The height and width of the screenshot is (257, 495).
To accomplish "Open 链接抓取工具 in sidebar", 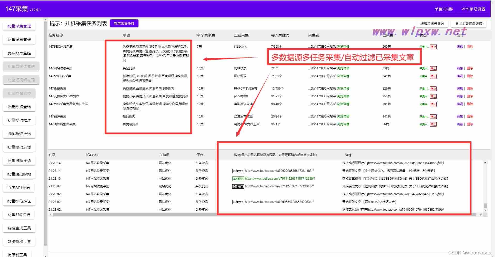I will pos(19,241).
